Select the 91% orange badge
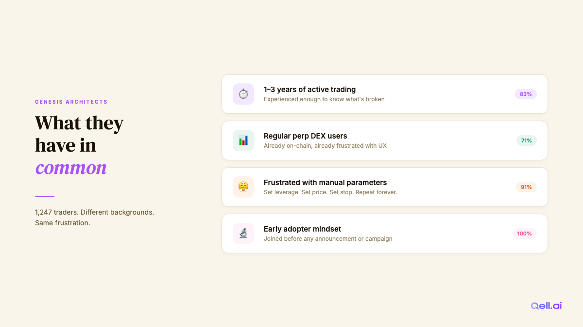 pos(526,187)
